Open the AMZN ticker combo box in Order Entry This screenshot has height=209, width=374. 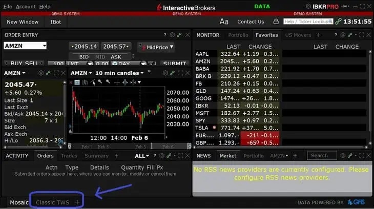25,46
